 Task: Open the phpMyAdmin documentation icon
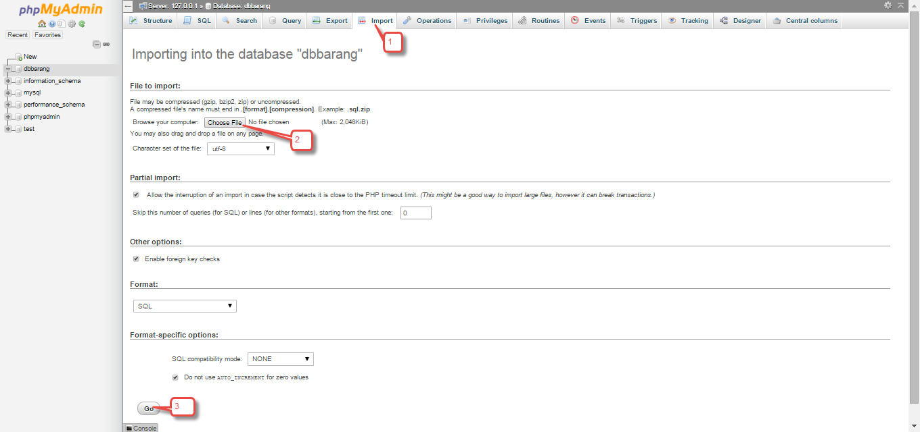point(51,24)
